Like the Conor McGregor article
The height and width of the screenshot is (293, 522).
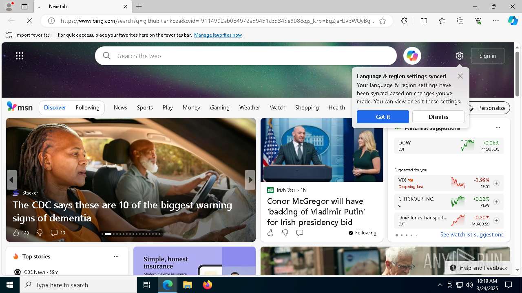point(271,233)
